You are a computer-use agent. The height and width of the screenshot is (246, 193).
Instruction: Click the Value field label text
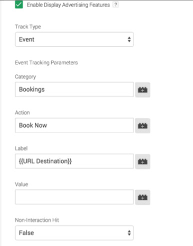pos(21,184)
